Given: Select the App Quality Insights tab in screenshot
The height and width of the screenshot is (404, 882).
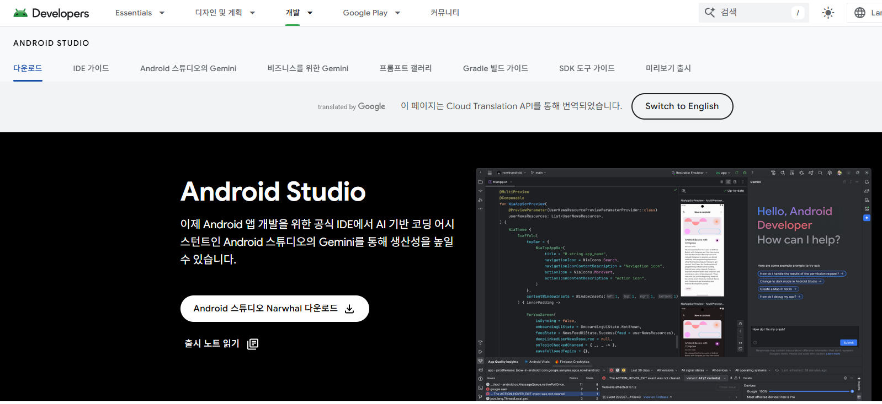Looking at the screenshot, I should 503,362.
